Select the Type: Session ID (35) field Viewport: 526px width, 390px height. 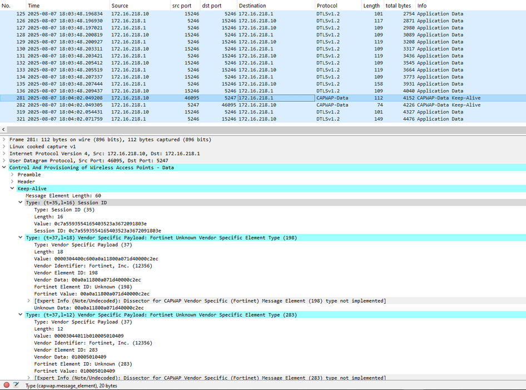[64, 209]
